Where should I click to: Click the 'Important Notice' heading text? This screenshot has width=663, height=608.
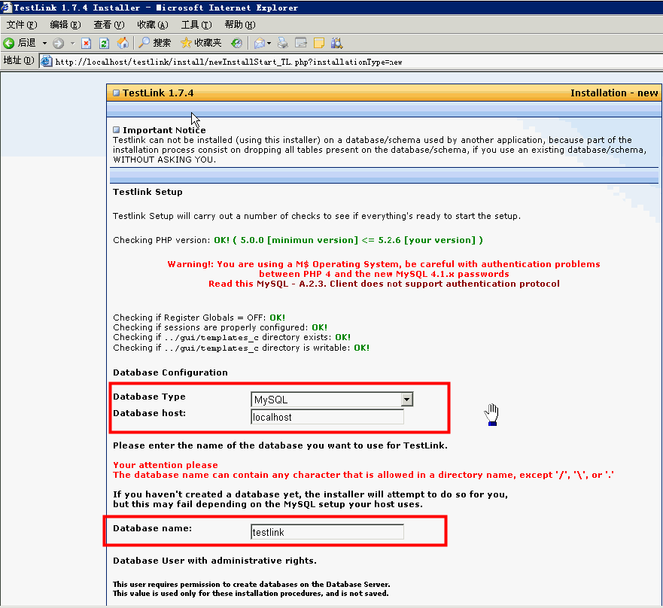pyautogui.click(x=164, y=130)
